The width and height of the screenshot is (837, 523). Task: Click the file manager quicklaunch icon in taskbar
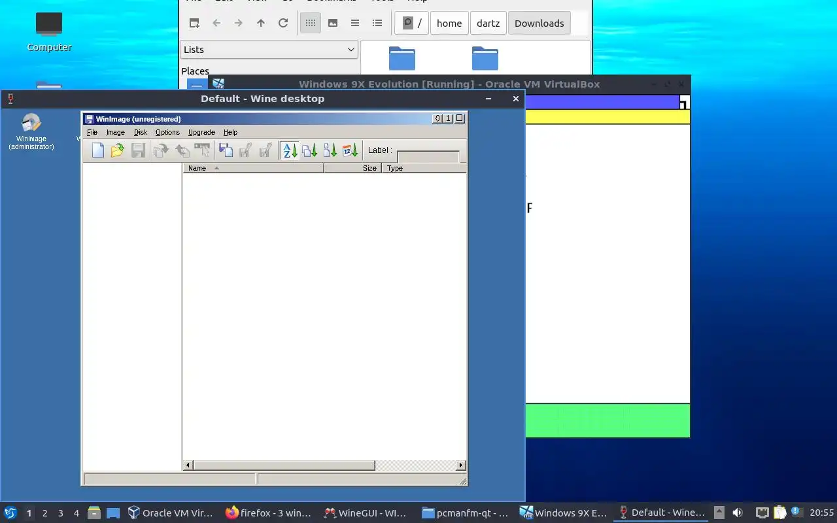click(x=94, y=513)
